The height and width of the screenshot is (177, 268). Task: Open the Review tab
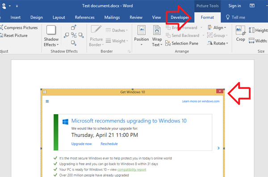[136, 17]
